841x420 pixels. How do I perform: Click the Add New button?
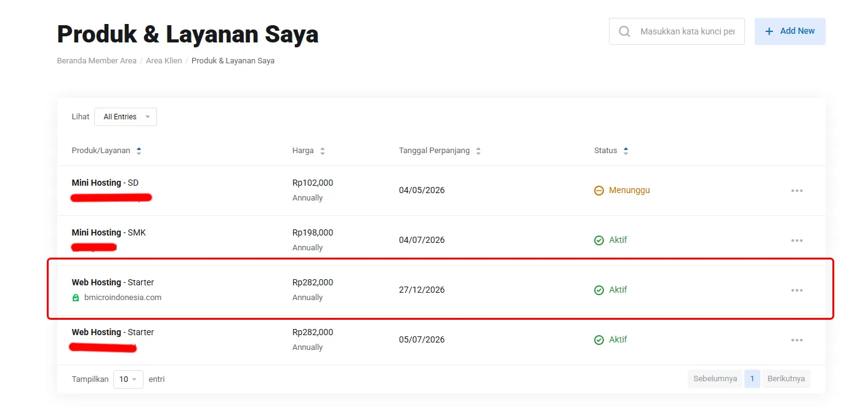pos(790,31)
